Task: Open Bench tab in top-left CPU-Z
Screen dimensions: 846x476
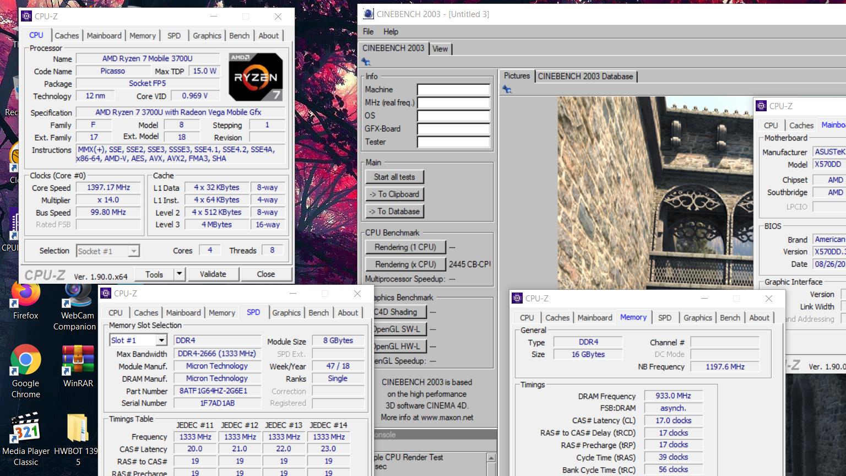Action: [x=239, y=35]
